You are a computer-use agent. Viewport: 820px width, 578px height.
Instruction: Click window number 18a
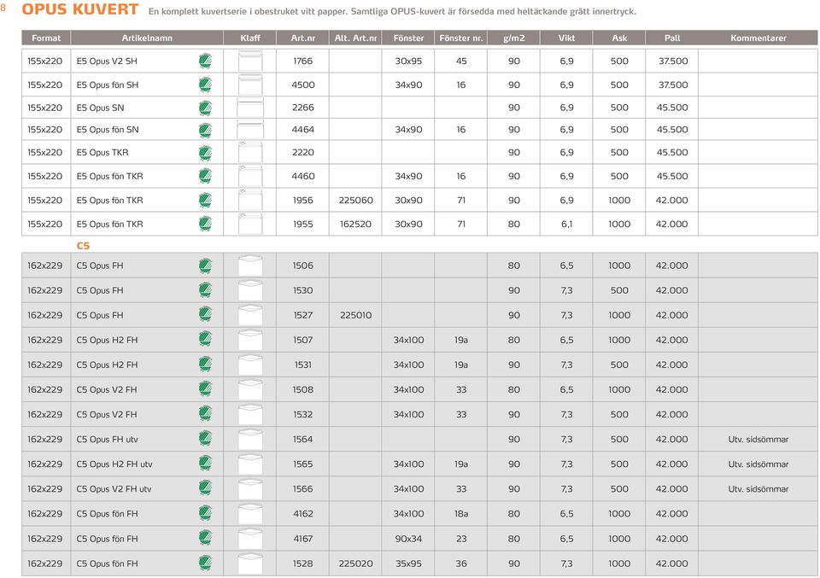(460, 514)
